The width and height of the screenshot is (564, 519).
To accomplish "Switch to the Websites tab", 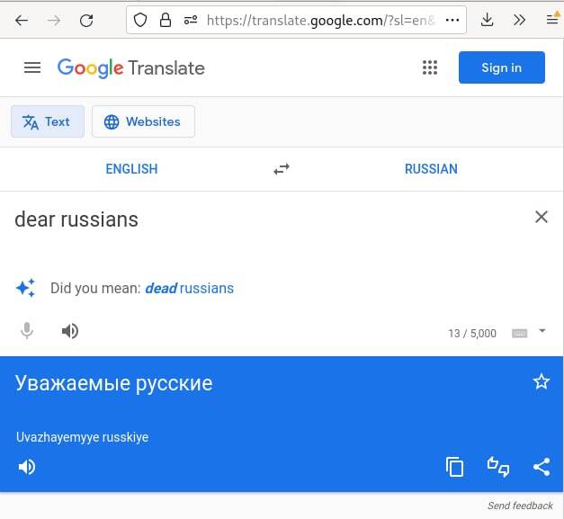I will (x=143, y=121).
